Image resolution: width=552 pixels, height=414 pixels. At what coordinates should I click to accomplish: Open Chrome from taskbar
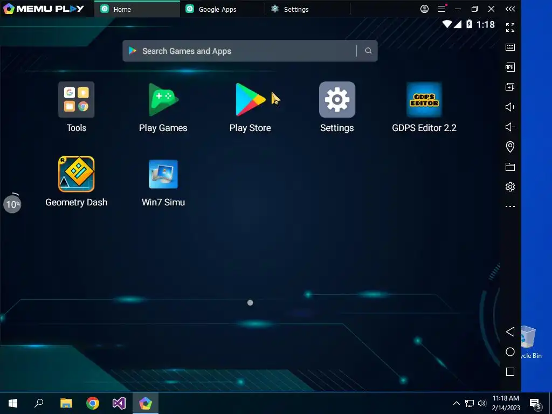(93, 403)
